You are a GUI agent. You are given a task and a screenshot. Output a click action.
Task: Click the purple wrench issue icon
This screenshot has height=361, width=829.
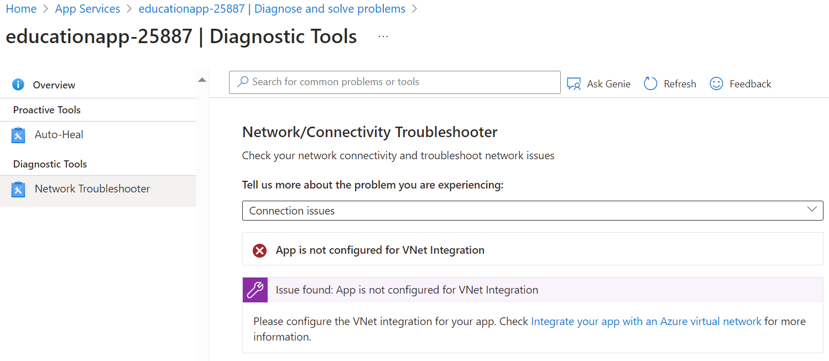(255, 290)
